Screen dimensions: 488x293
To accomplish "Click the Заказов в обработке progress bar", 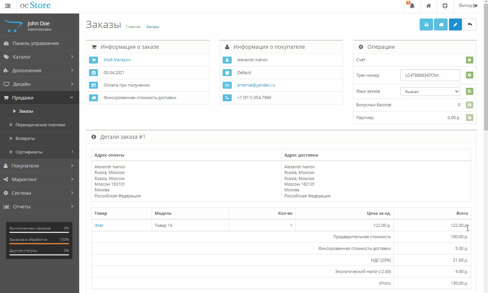I will 39,243.
